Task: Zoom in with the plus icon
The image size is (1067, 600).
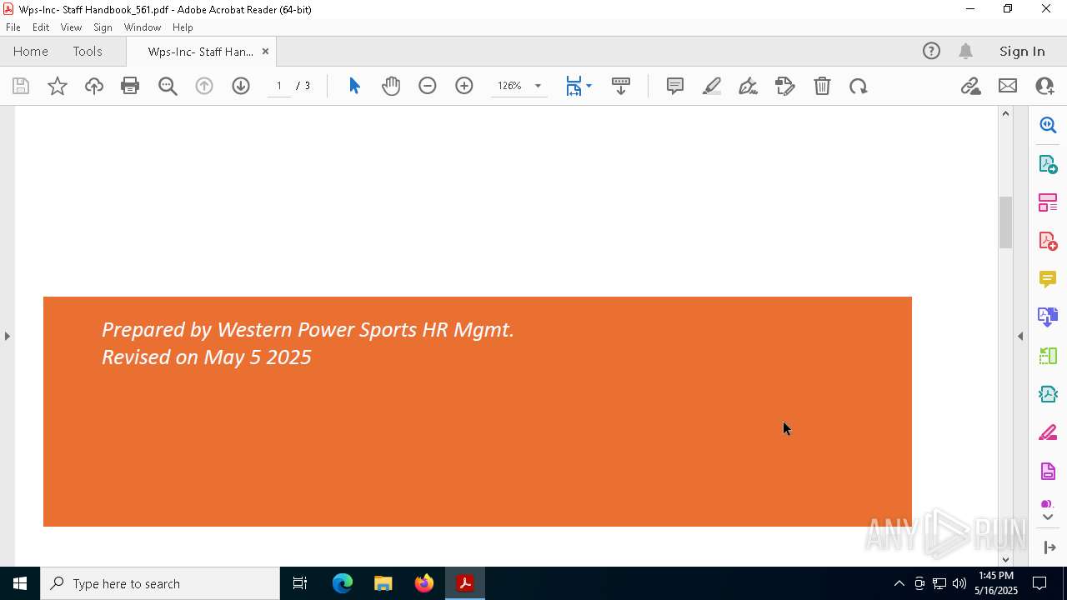Action: 464,86
